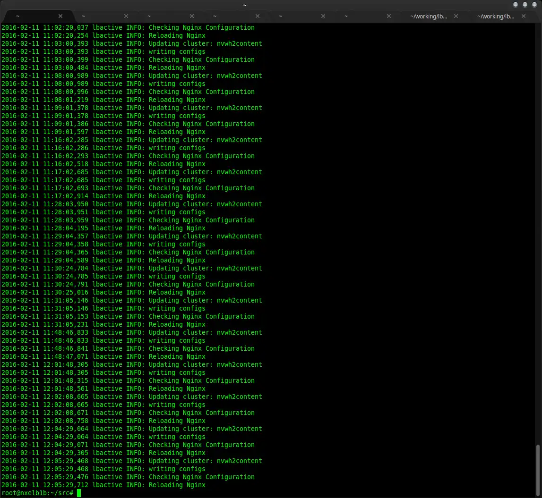Click line 11:48:47,071 Reloading Nginx
The image size is (542, 498).
tap(103, 357)
